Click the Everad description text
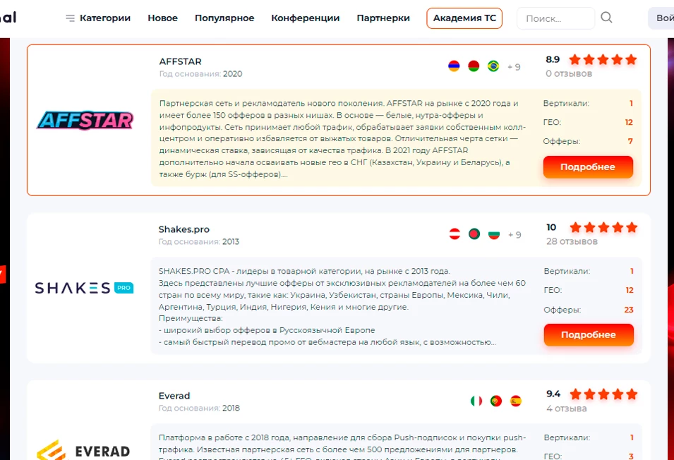This screenshot has width=674, height=460. pyautogui.click(x=342, y=447)
